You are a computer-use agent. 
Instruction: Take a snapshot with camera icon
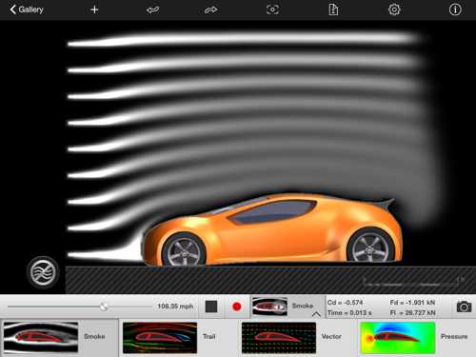point(464,307)
